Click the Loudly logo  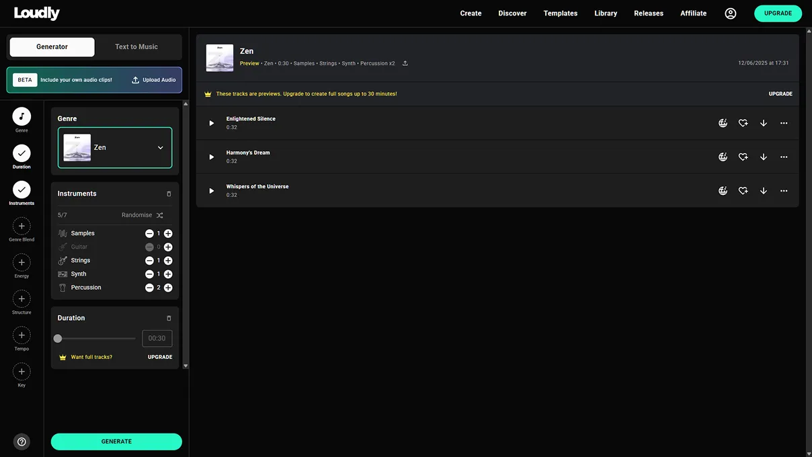(x=37, y=13)
